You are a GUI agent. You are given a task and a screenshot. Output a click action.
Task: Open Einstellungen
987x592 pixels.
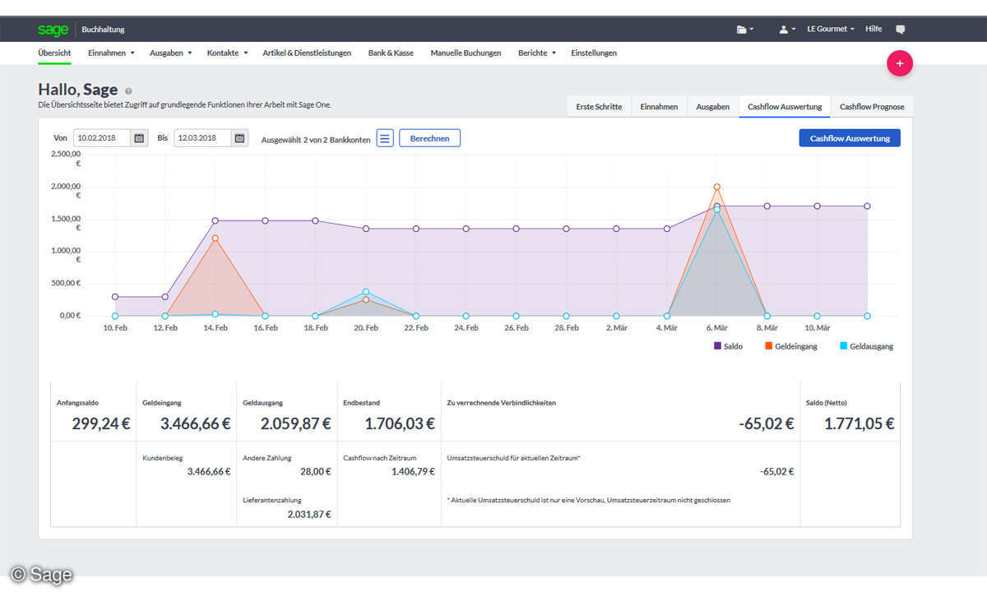point(594,53)
